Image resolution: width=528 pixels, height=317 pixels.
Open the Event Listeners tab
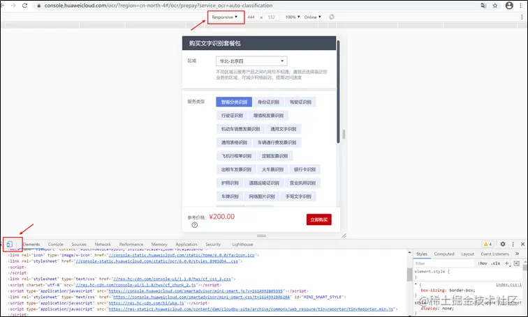point(494,254)
